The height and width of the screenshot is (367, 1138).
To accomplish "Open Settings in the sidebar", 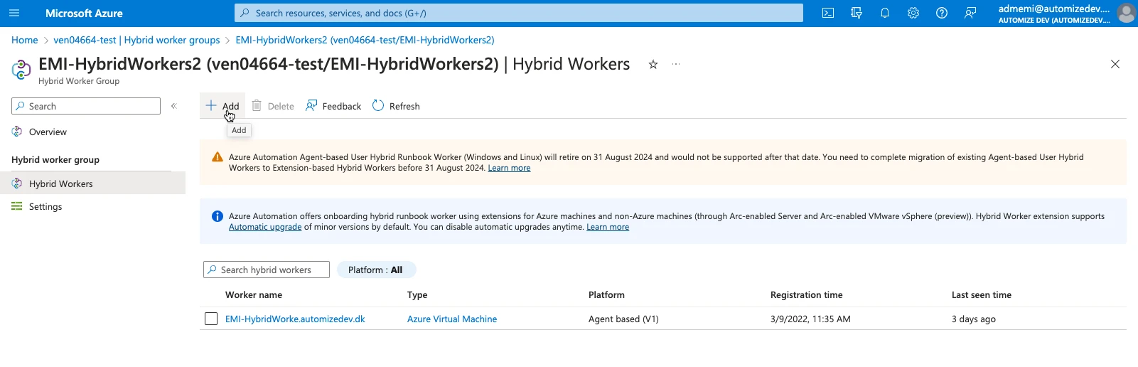I will coord(45,207).
